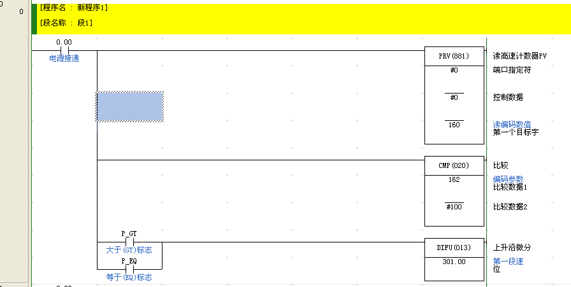Select the #0 control data operand

[454, 97]
